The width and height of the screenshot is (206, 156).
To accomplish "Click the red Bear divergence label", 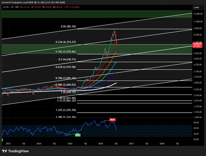I will (112, 119).
